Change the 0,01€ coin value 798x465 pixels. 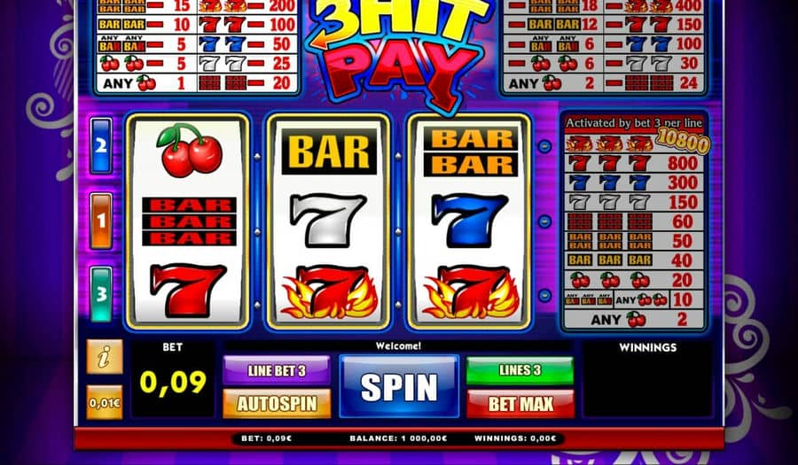105,402
